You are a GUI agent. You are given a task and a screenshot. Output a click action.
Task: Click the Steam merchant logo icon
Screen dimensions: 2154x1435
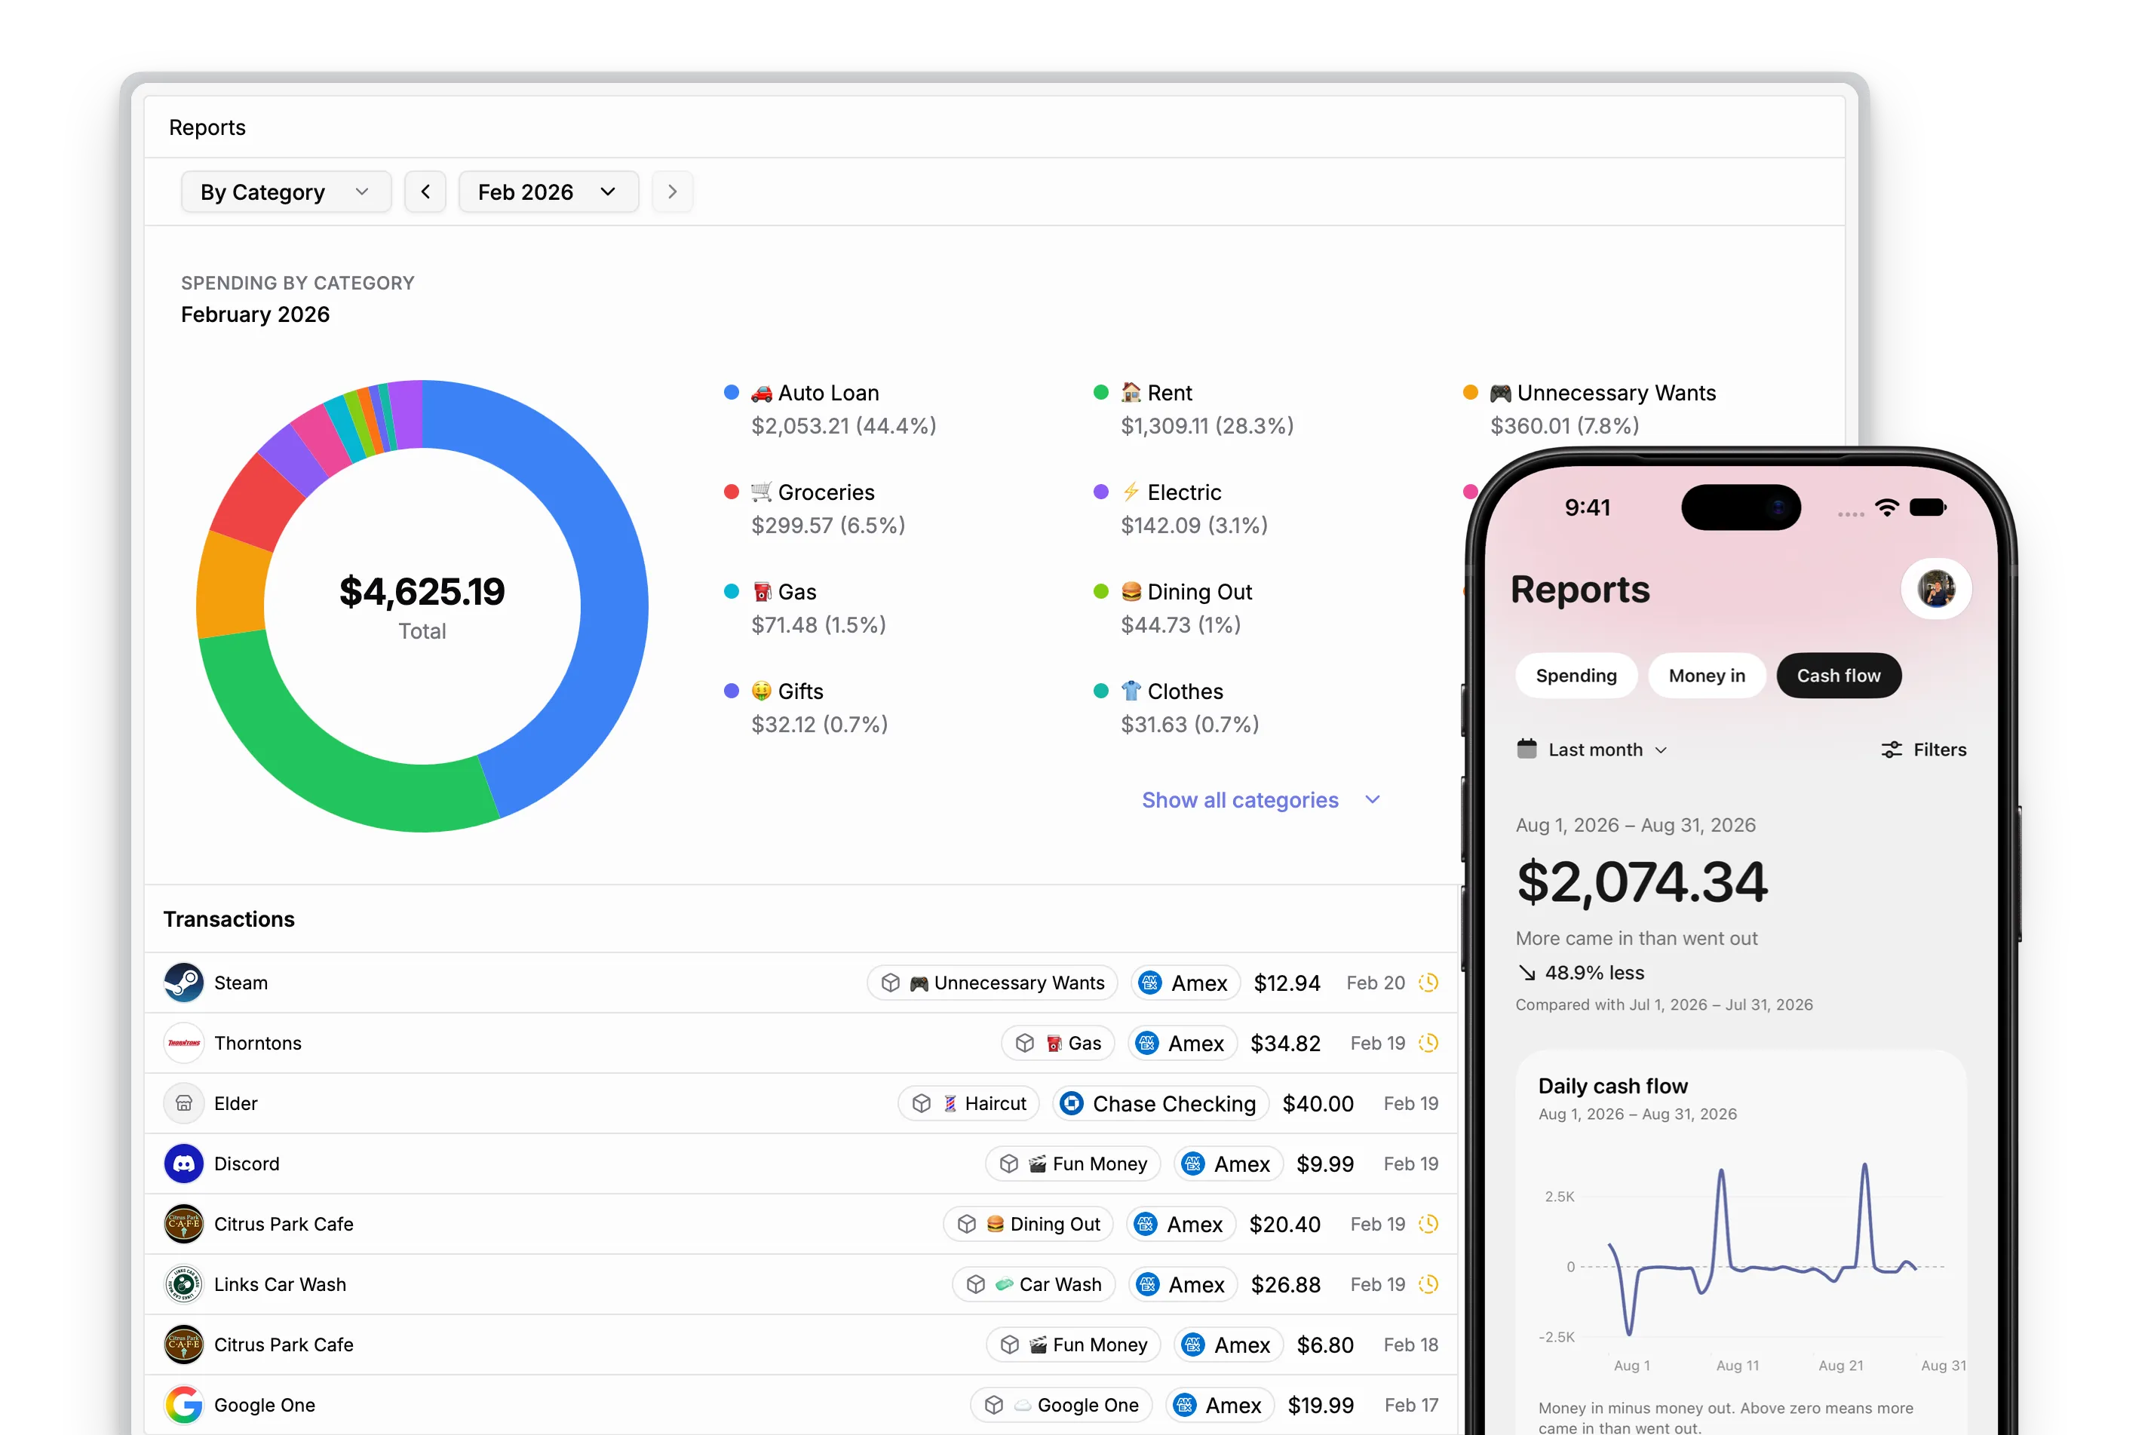[183, 982]
